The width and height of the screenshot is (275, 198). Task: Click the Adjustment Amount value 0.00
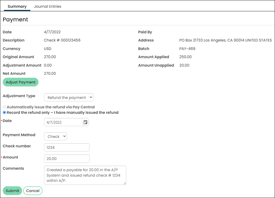[48, 65]
